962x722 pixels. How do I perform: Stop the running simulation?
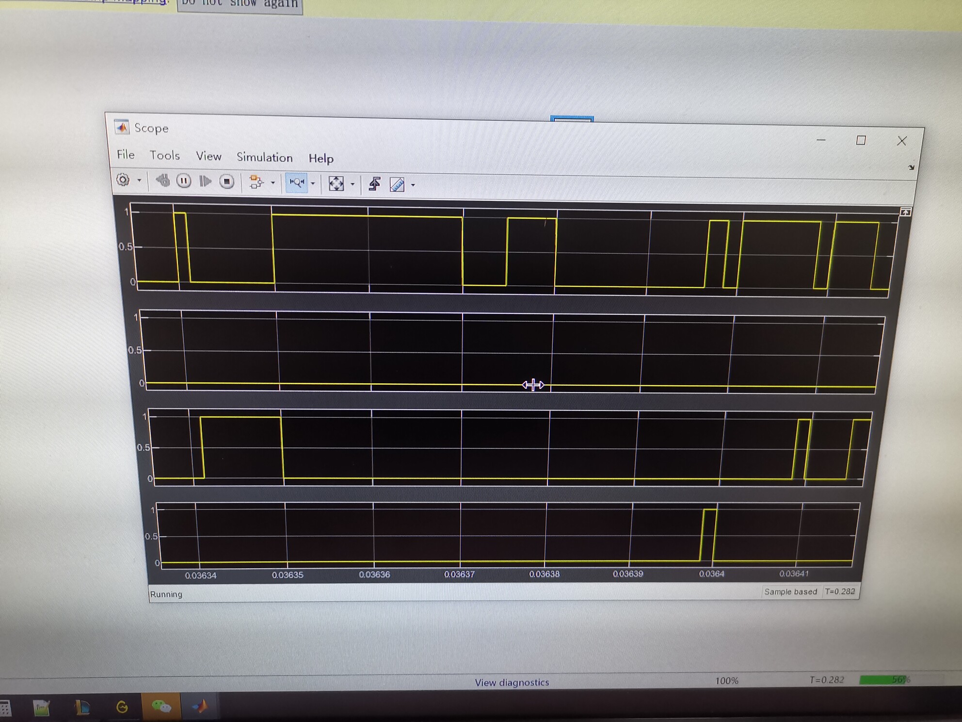[226, 181]
